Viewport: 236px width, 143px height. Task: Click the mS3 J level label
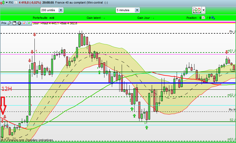point(231,139)
